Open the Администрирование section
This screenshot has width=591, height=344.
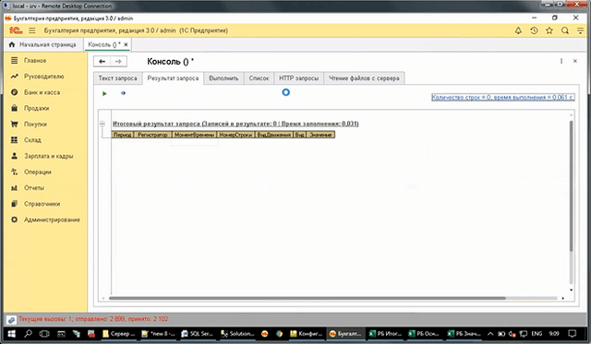coord(52,219)
